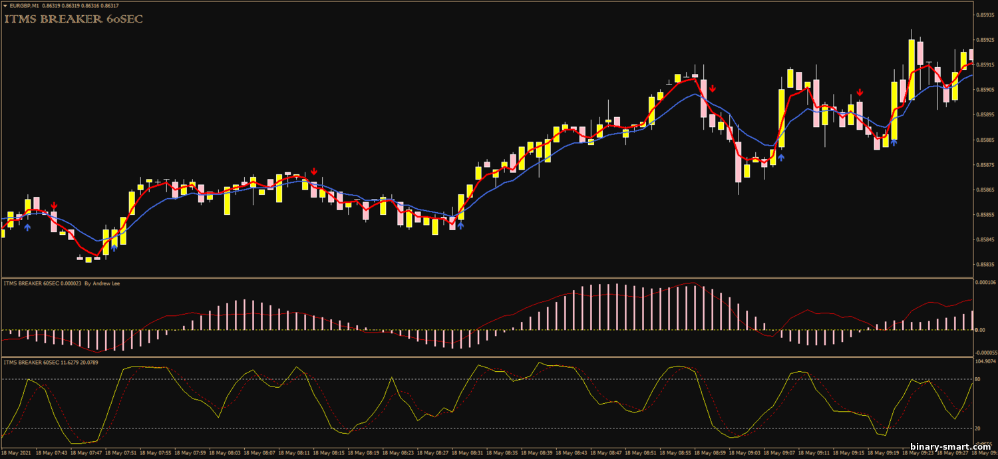Click price level 0.85935 on the axis

point(984,15)
